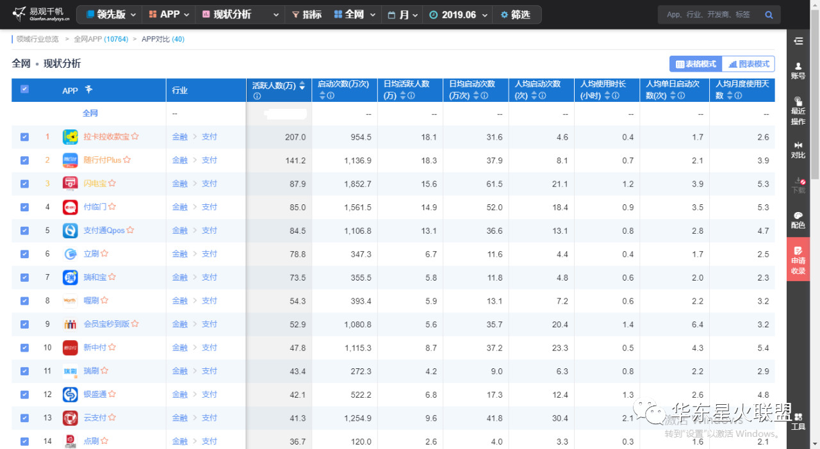
Task: Expand the APP dropdown in top bar
Action: [x=169, y=15]
